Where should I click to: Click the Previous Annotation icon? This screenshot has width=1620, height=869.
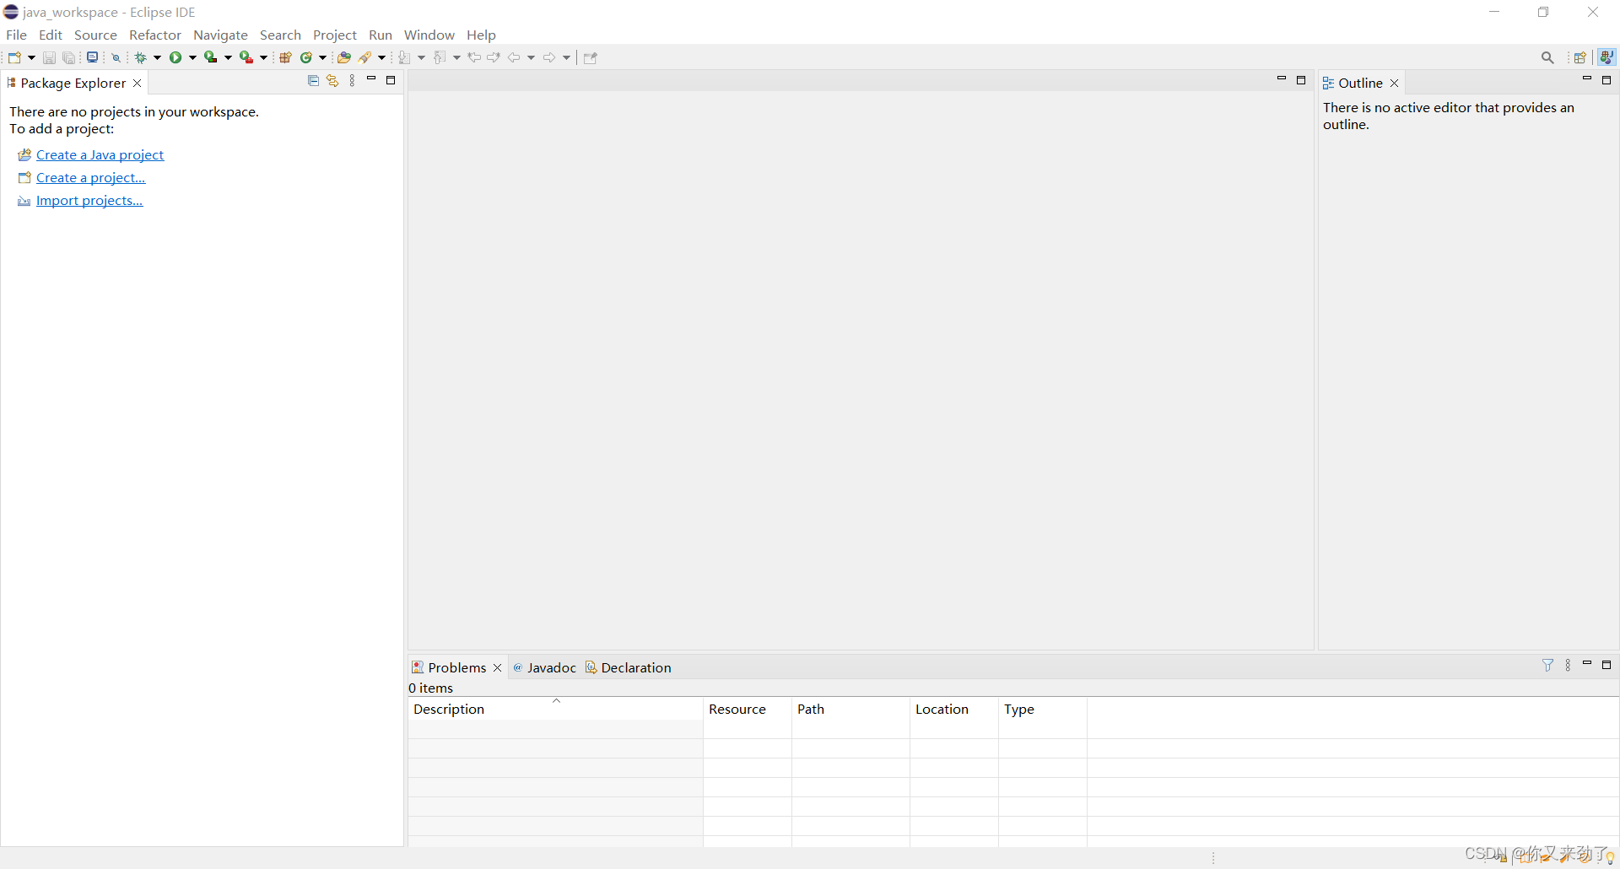(440, 57)
